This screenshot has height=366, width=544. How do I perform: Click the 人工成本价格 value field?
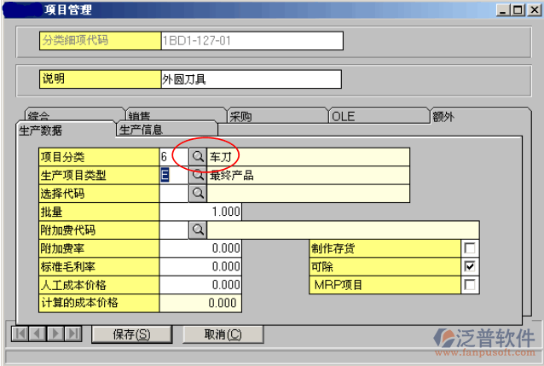click(200, 285)
